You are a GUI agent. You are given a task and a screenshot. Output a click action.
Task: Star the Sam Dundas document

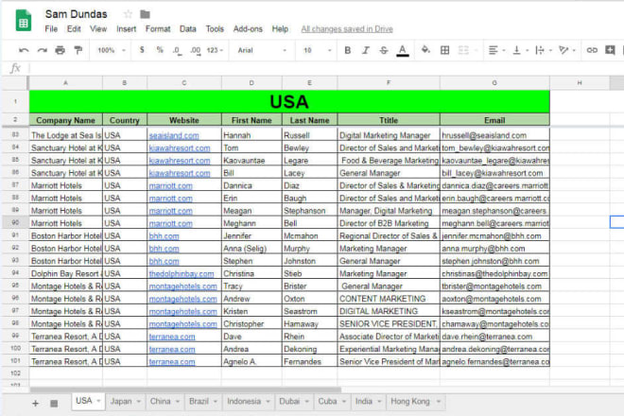coord(128,14)
